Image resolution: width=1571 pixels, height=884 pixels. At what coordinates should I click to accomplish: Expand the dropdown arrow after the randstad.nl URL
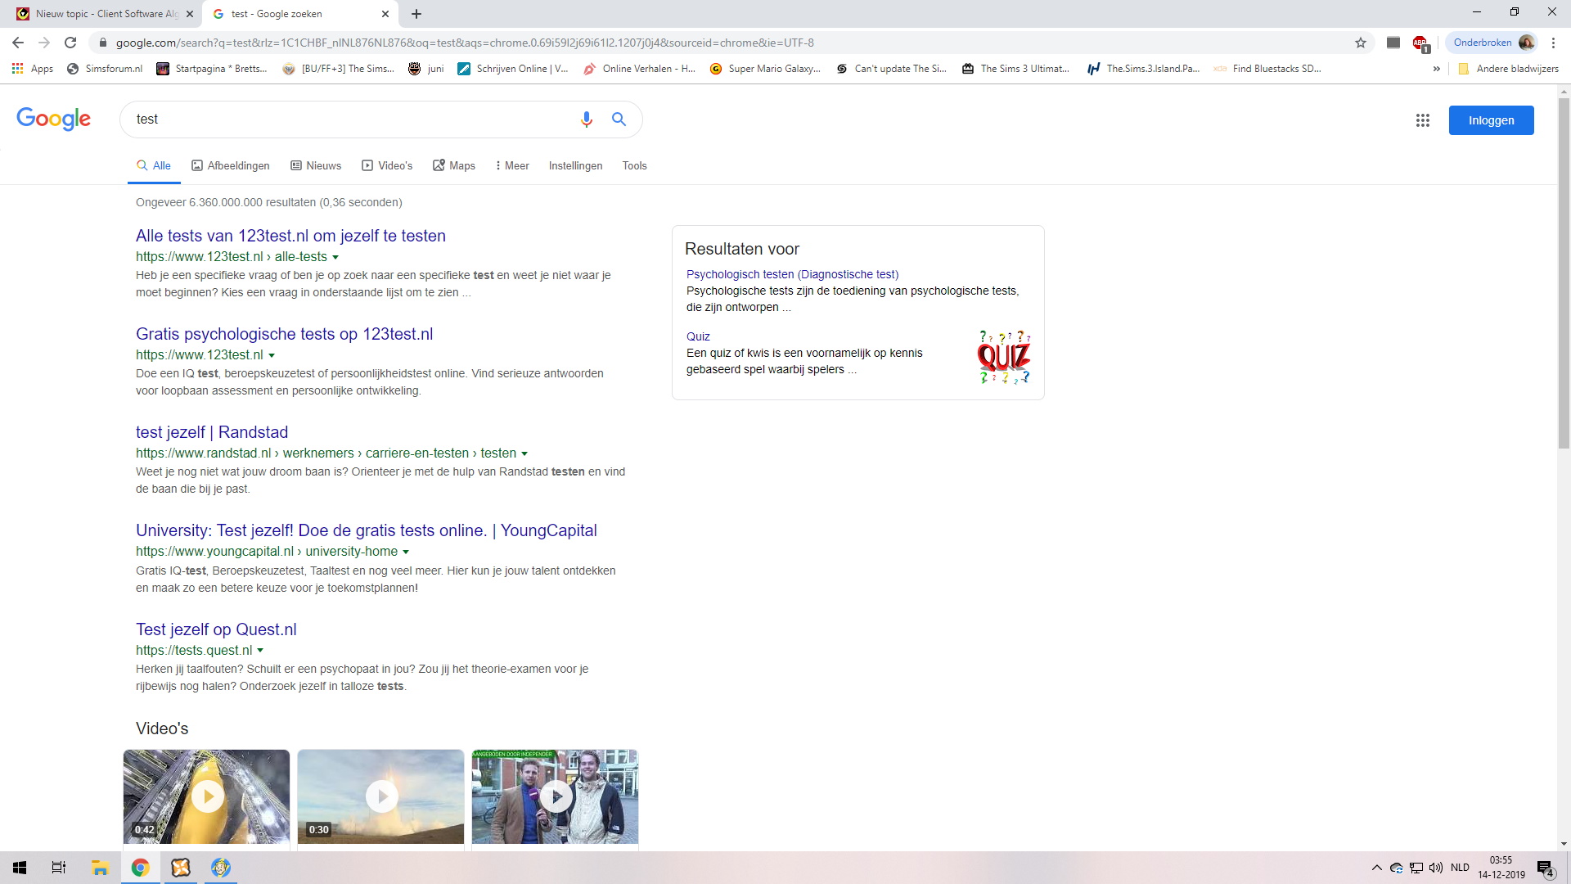(x=524, y=453)
